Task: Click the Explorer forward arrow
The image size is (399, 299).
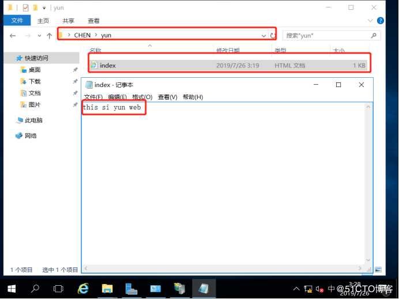Action: point(28,36)
